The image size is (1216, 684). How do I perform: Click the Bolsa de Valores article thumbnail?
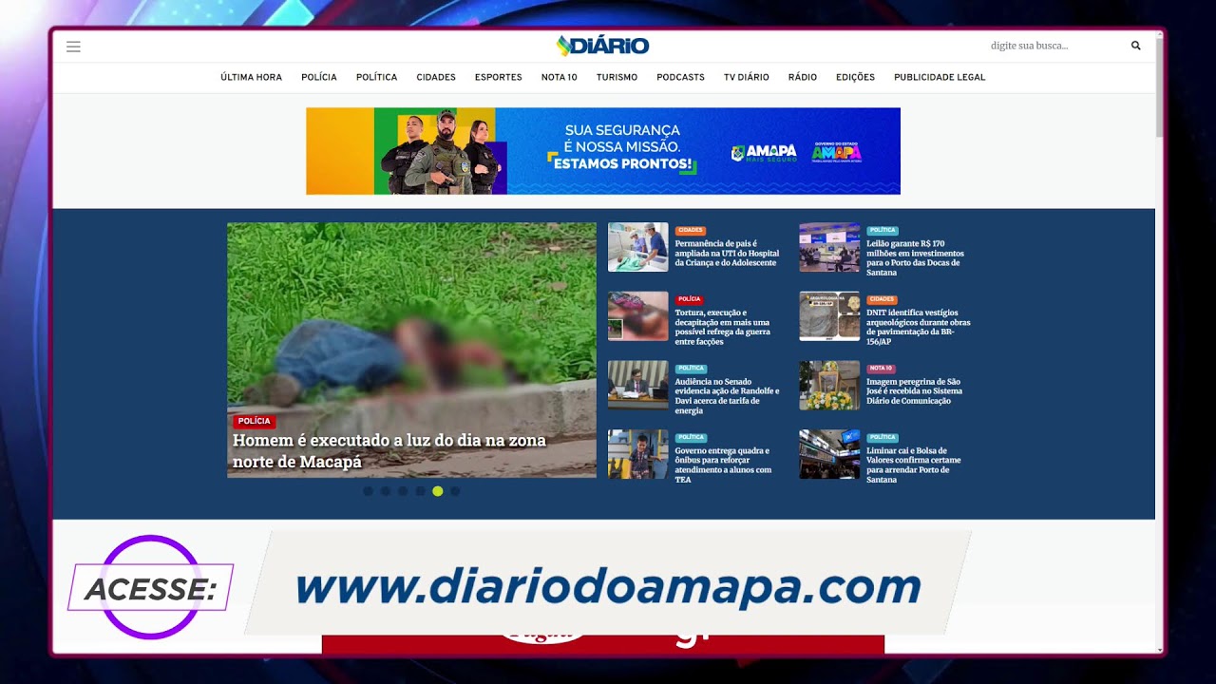[829, 454]
